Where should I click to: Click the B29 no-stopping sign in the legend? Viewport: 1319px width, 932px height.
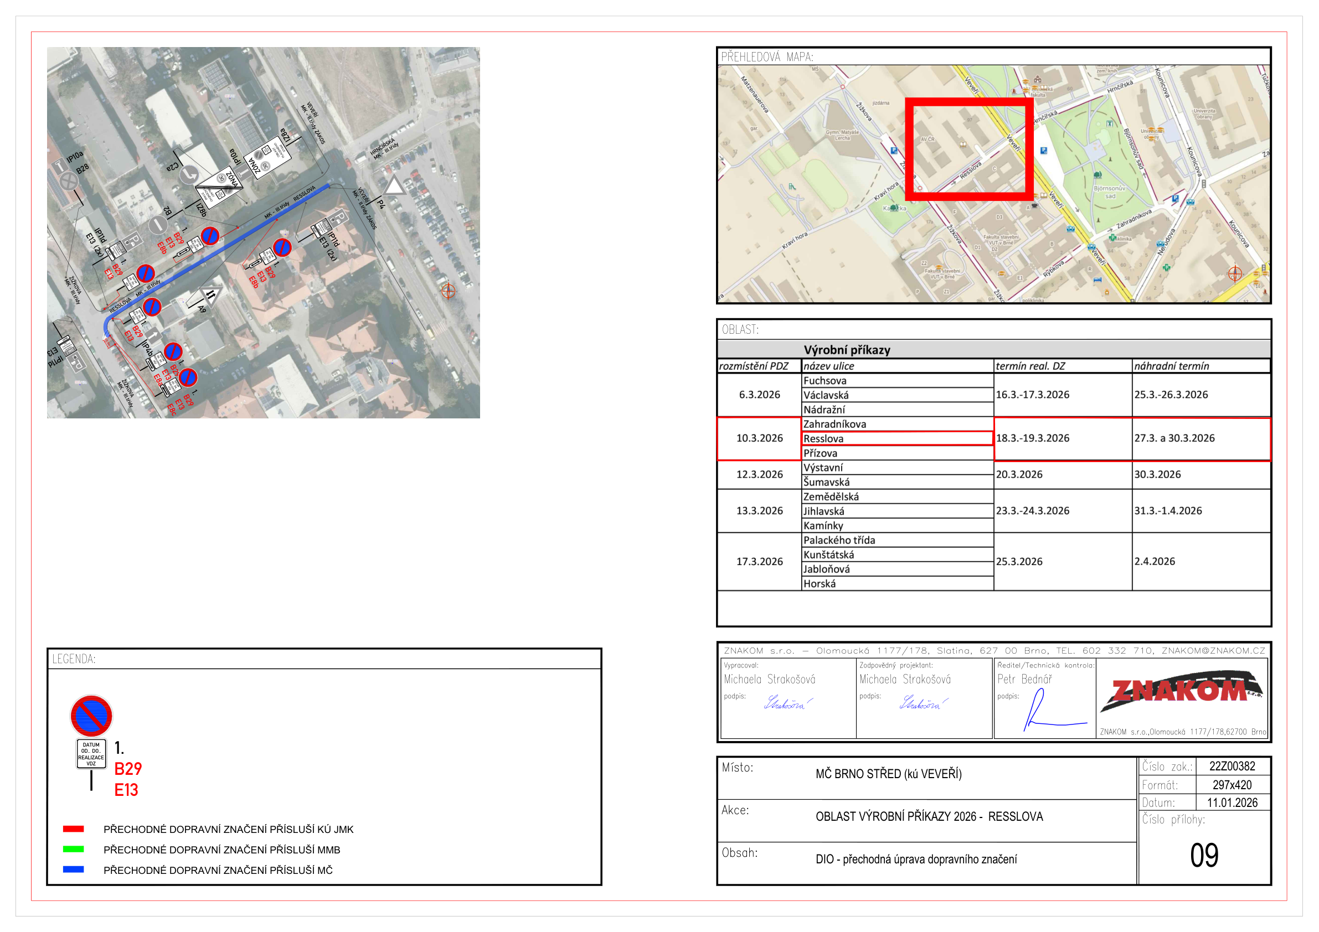click(x=91, y=716)
